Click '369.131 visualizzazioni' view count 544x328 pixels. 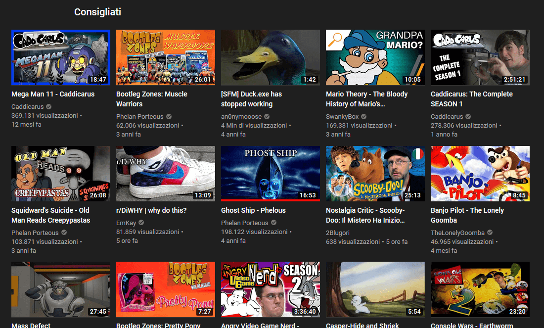(45, 116)
